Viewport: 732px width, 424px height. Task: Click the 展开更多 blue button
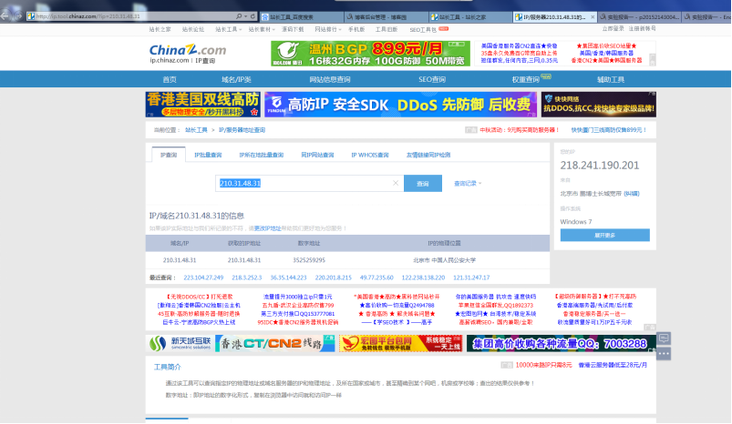coord(605,236)
